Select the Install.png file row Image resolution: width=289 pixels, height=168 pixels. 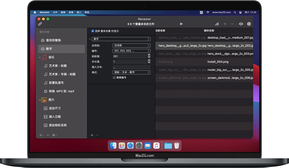pos(204,62)
